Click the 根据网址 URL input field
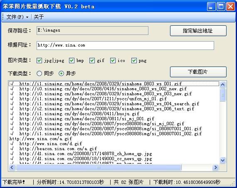Viewport: 237px width, 188px height. pos(125,45)
